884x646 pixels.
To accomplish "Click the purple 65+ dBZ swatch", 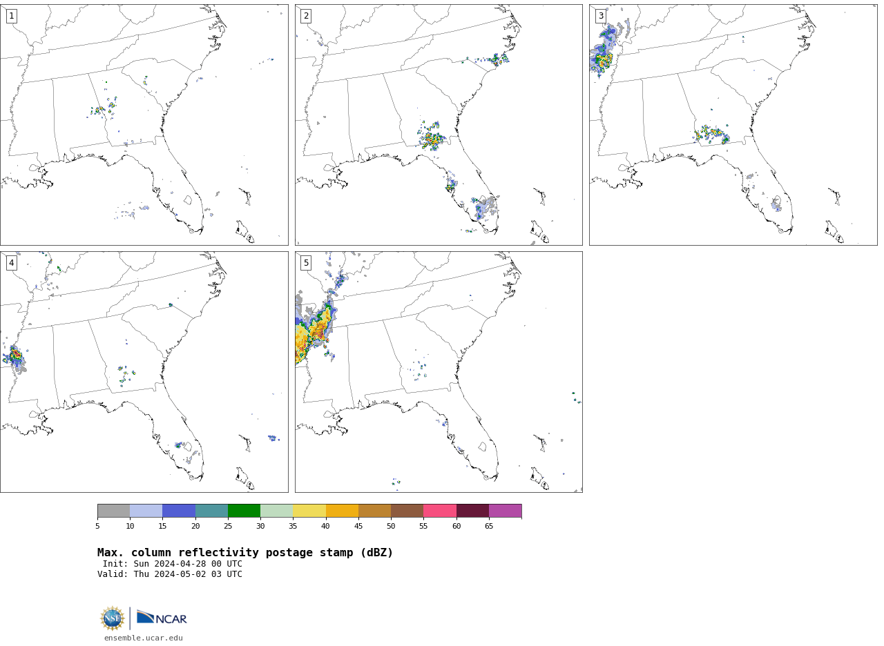I will tap(506, 511).
